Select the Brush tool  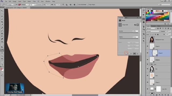coord(2,31)
